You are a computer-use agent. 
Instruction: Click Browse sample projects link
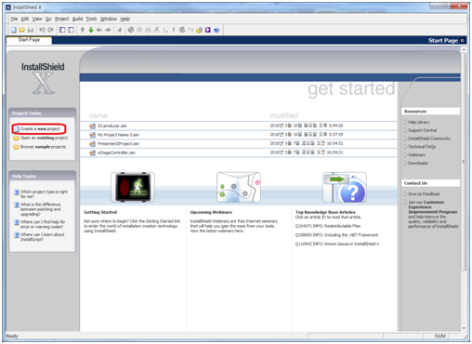[43, 147]
